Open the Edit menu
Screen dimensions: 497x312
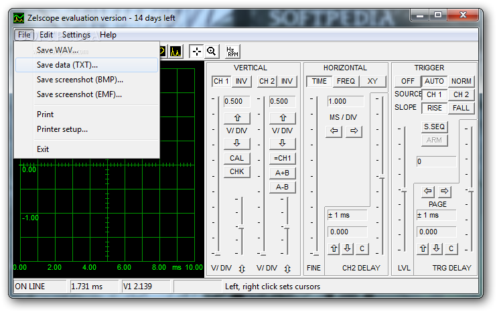46,35
